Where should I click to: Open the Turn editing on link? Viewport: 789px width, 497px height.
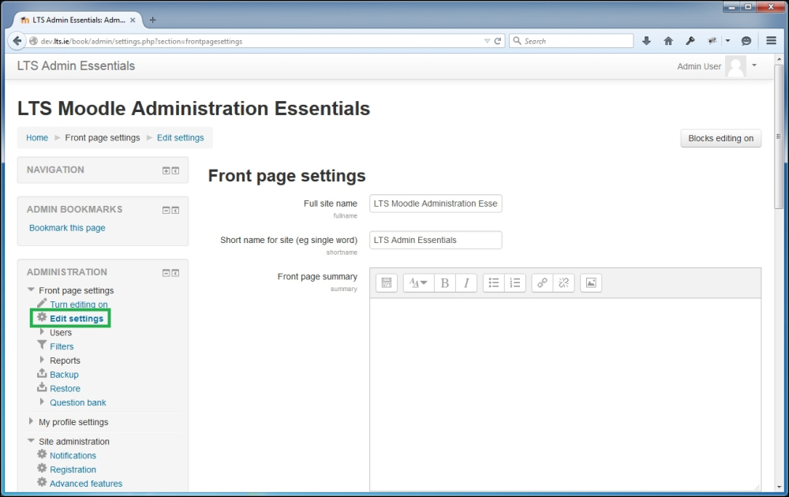click(78, 305)
